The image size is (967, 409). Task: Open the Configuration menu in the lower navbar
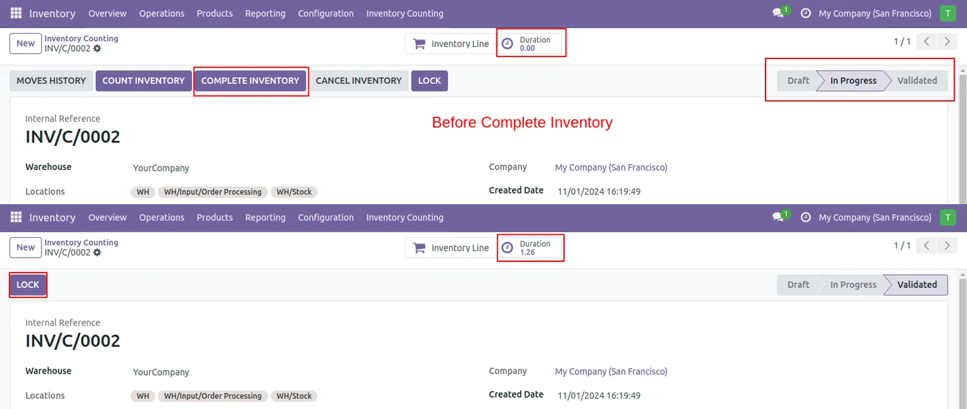(x=326, y=218)
